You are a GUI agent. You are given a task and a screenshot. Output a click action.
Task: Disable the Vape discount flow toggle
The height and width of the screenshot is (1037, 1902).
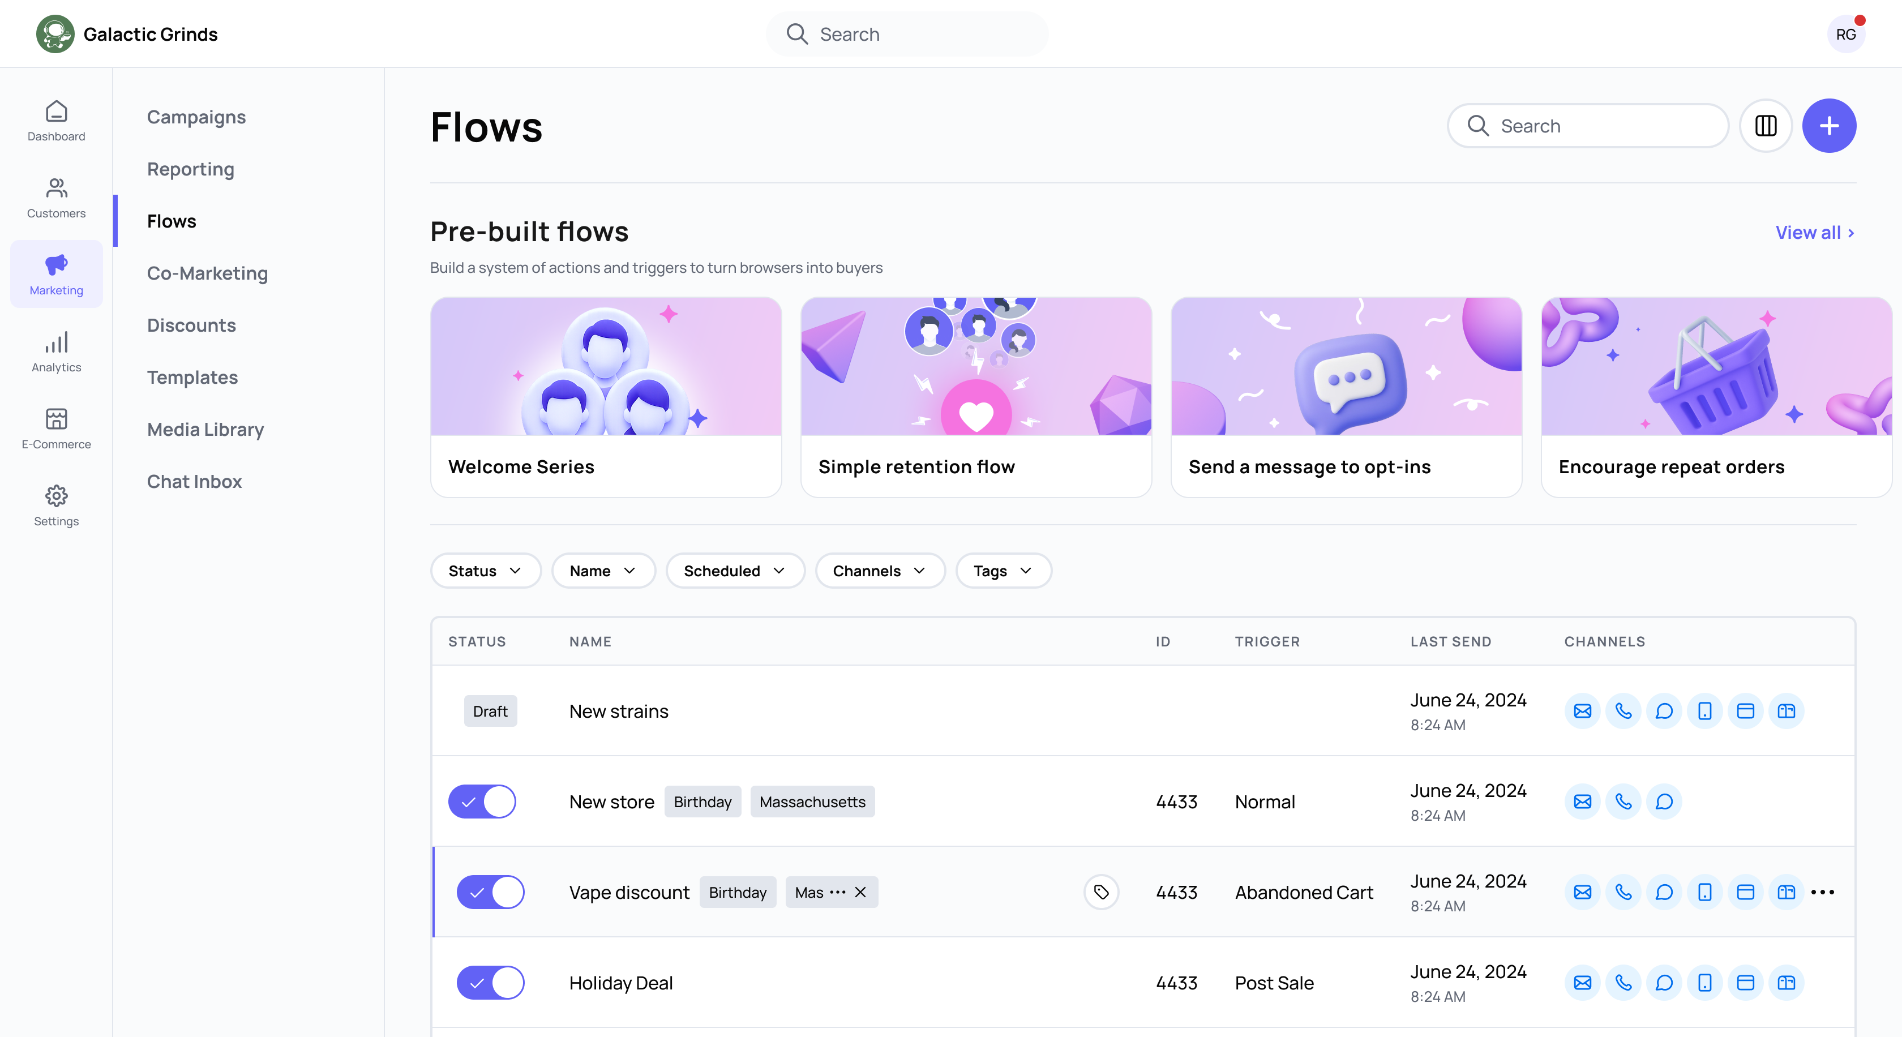pyautogui.click(x=490, y=892)
